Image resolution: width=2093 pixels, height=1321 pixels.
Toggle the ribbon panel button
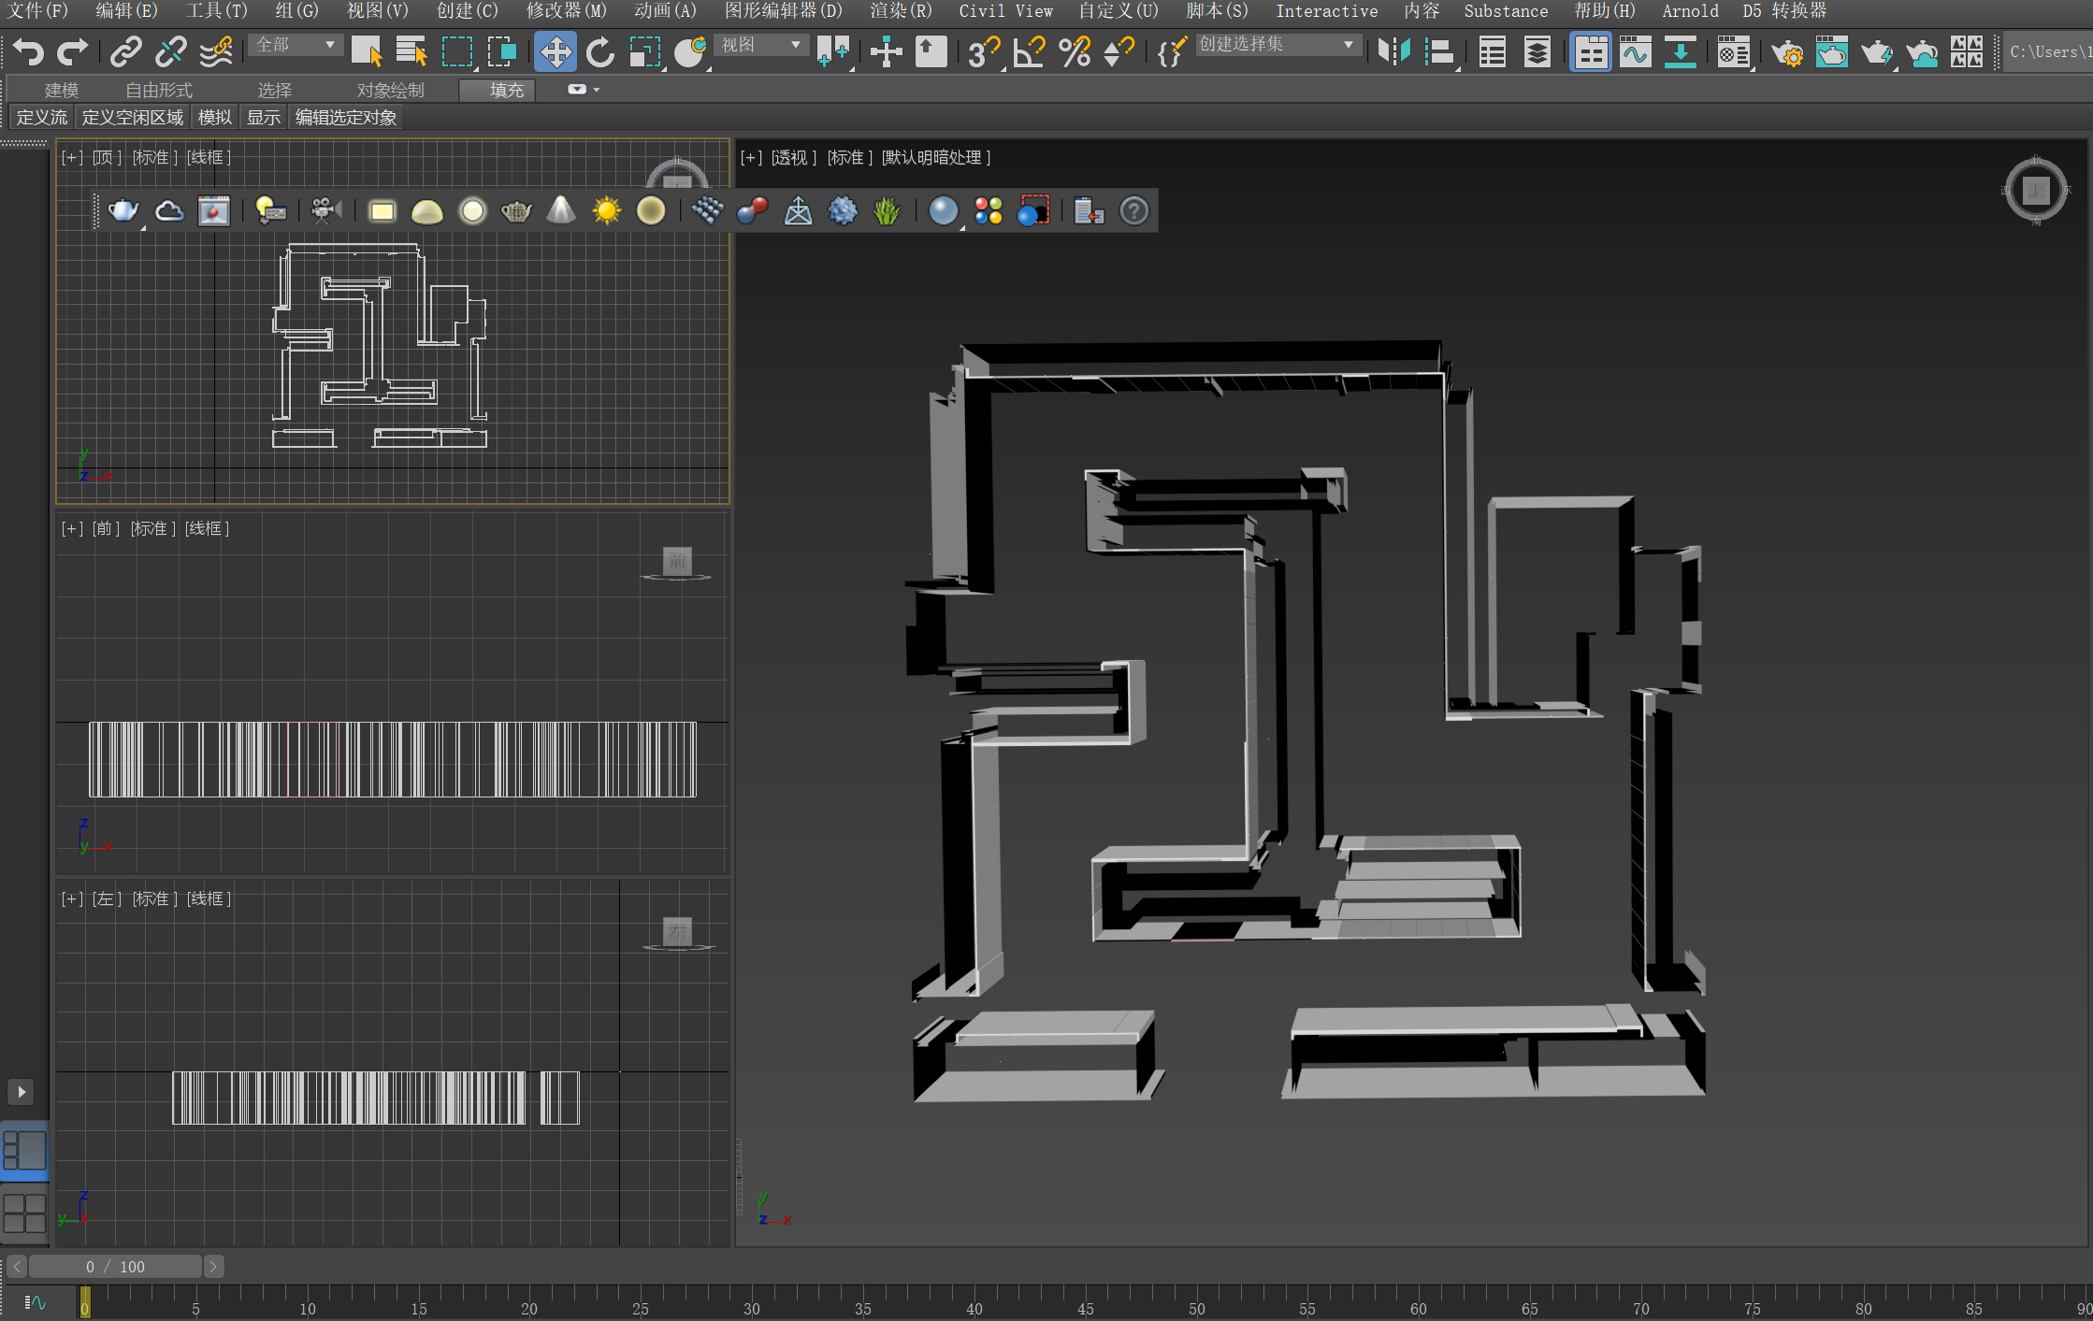[1590, 52]
